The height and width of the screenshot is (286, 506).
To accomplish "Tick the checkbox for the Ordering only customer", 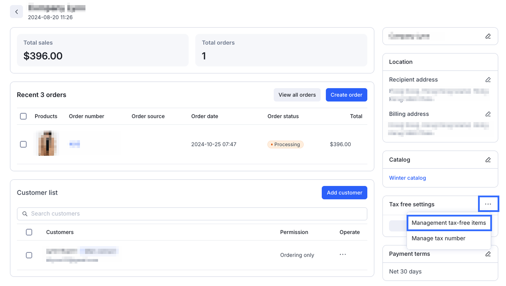I will pos(29,255).
